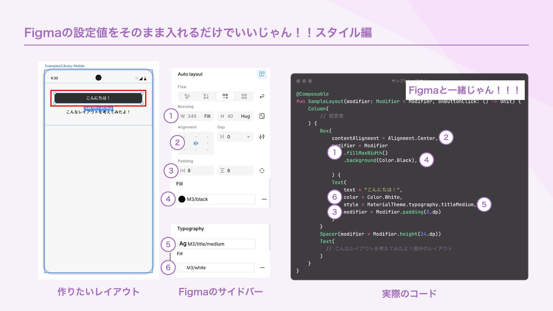Click the Gap value field showing 0
Viewport: 553px width, 311px height.
(x=230, y=137)
